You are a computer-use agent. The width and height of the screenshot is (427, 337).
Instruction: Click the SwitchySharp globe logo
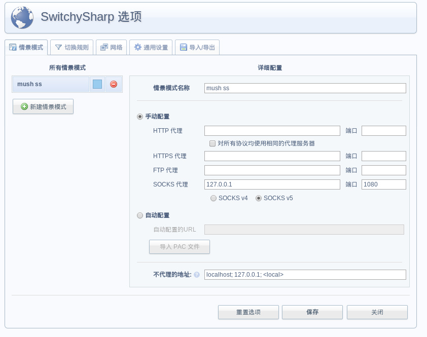point(22,18)
